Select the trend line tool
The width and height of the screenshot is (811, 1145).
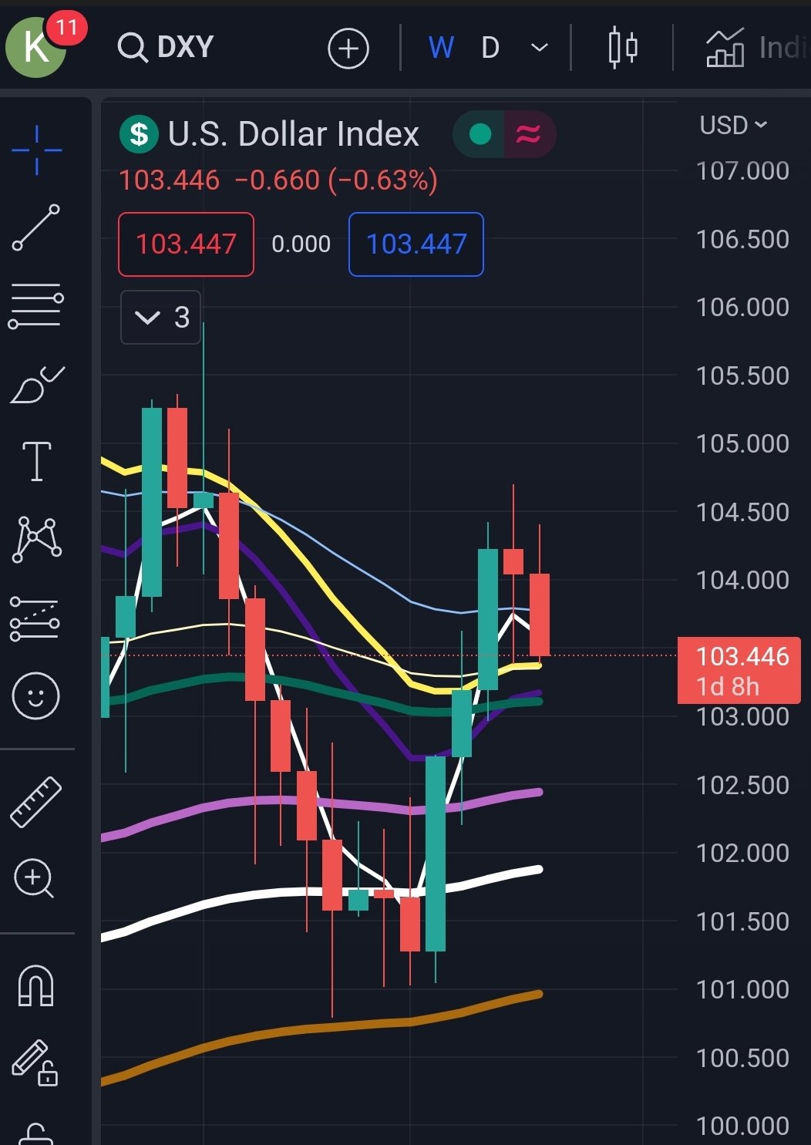click(36, 227)
